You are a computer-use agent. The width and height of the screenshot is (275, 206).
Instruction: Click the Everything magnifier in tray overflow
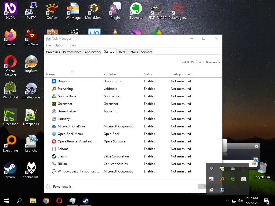pos(222,179)
